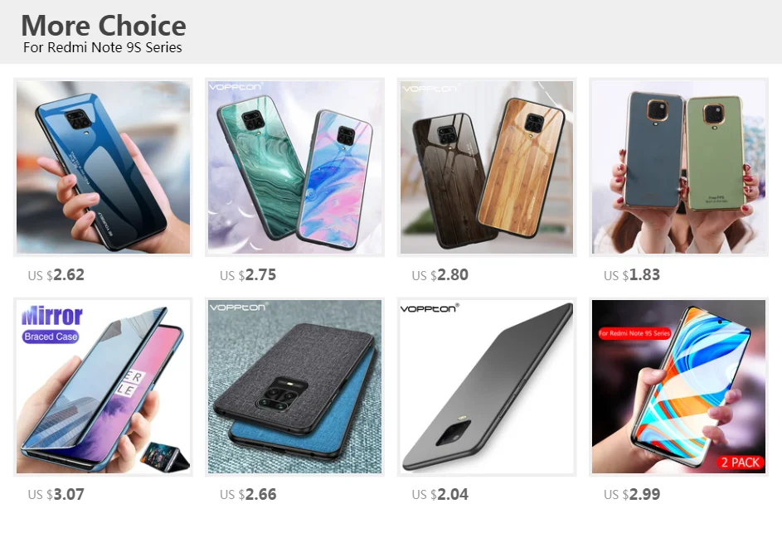Click the More Choice heading
Viewport: 782px width, 533px height.
(104, 26)
